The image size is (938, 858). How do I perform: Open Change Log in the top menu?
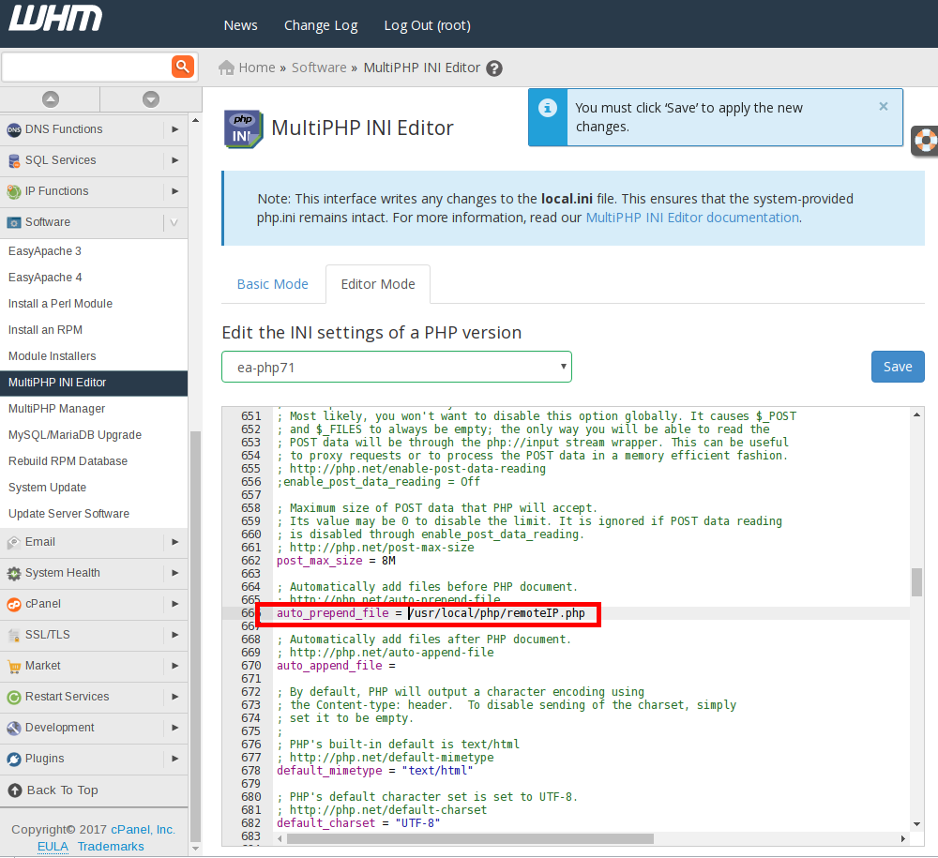[x=321, y=25]
